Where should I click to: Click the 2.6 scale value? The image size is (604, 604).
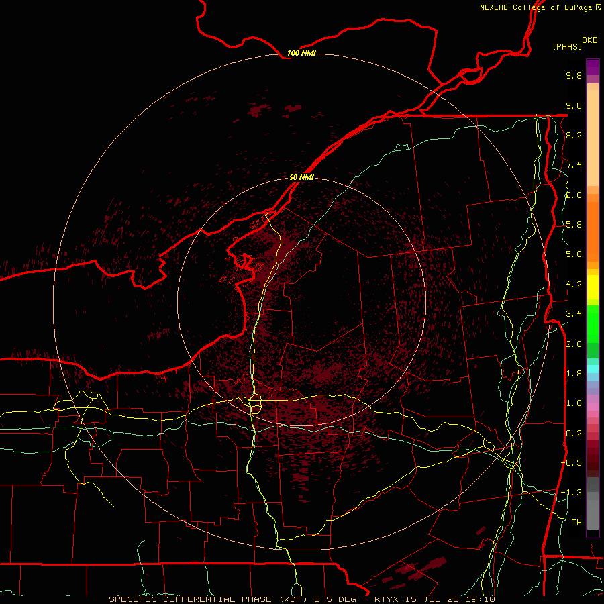tap(574, 344)
